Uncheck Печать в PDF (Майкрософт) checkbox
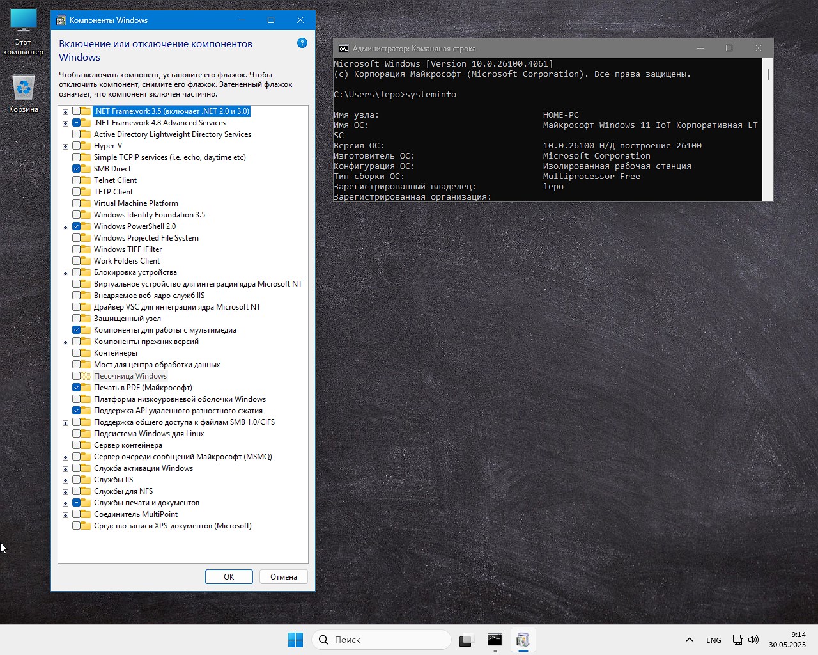 pos(76,388)
